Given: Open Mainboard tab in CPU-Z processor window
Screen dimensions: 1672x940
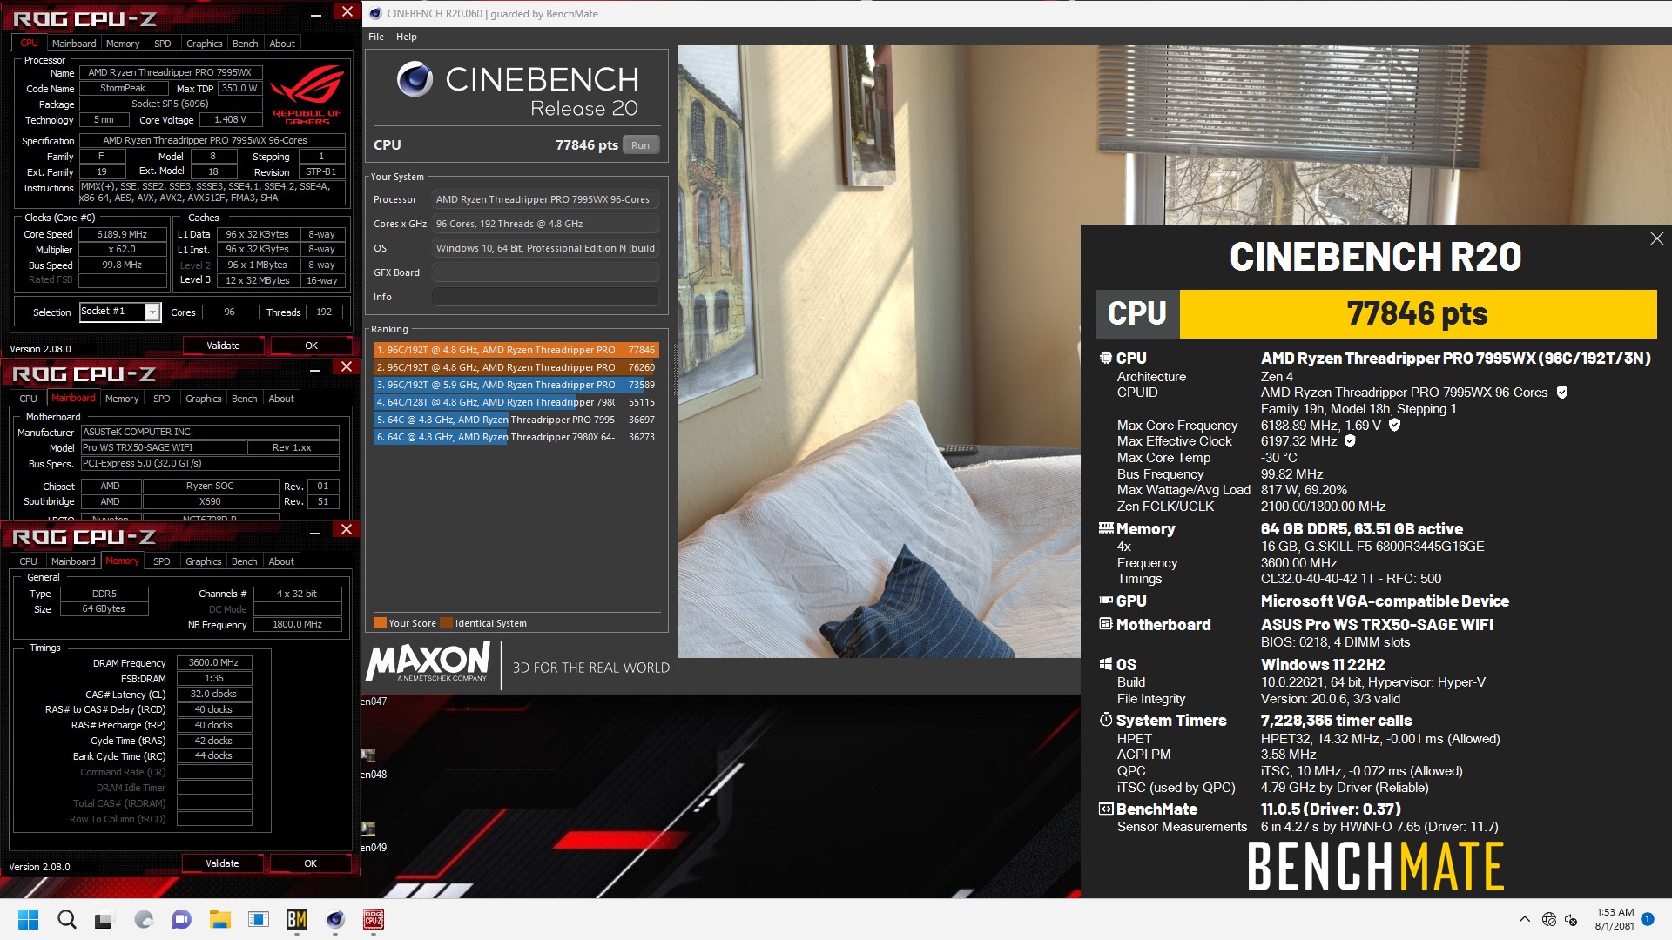Looking at the screenshot, I should tap(74, 44).
